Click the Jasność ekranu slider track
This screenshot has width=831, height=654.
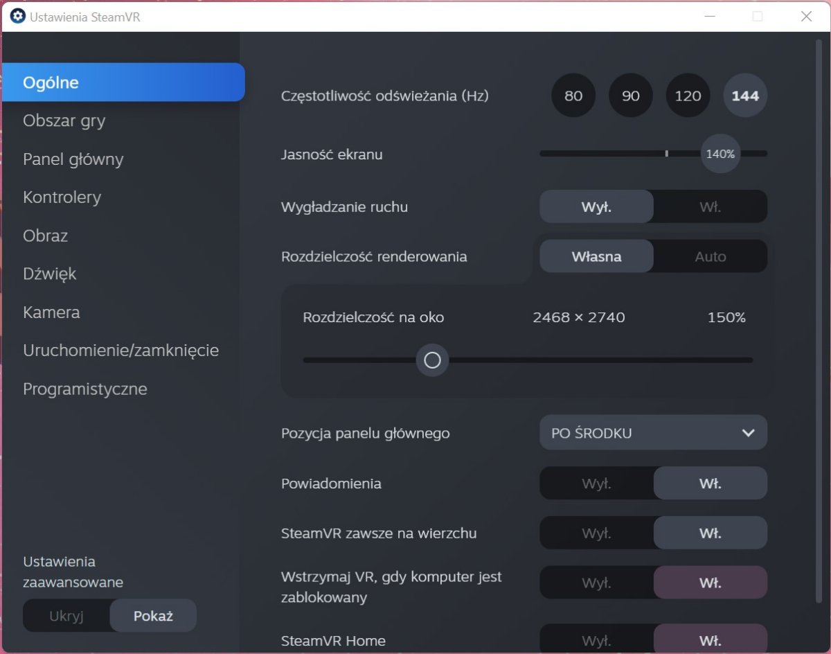[653, 154]
